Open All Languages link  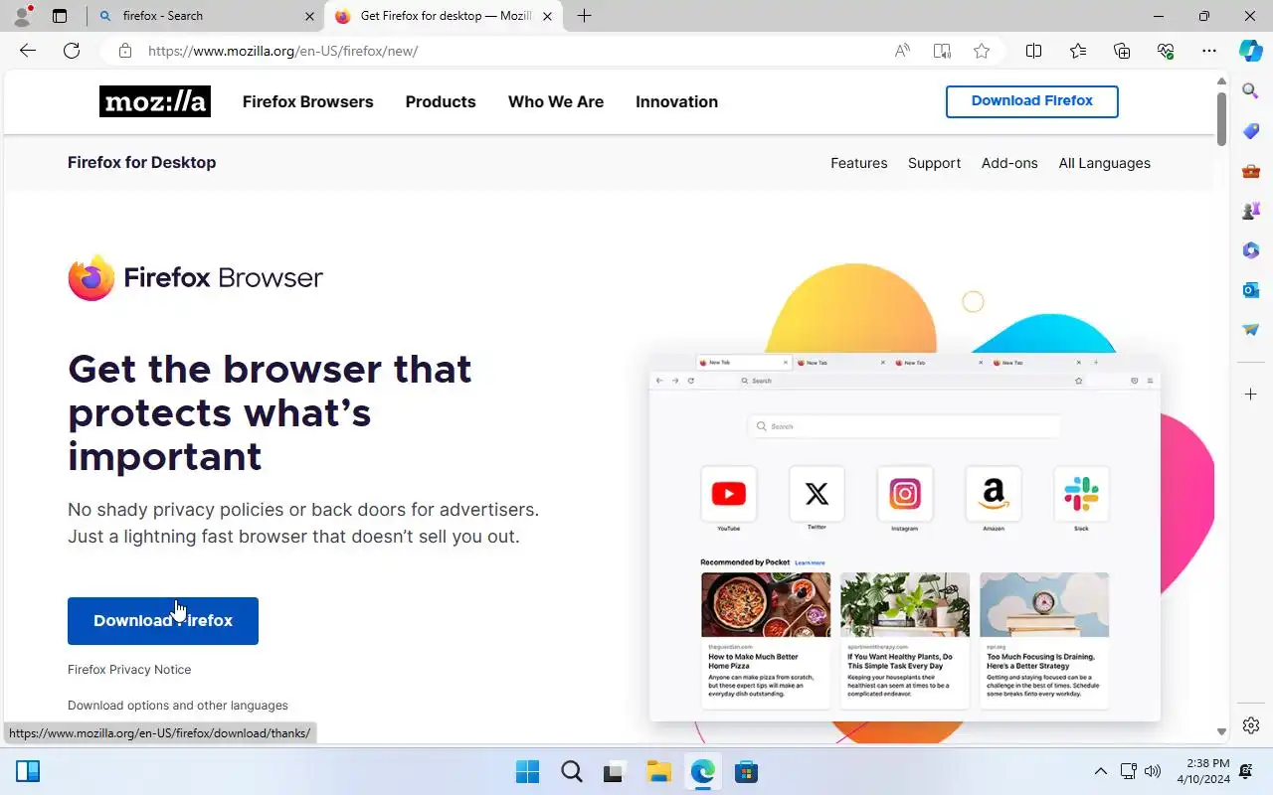pos(1105,163)
